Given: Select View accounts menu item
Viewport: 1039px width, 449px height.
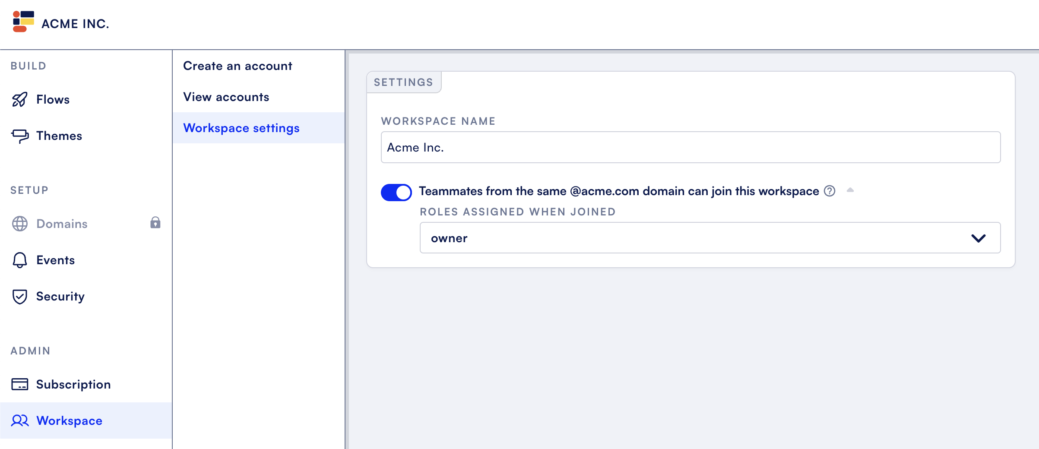Looking at the screenshot, I should point(226,97).
